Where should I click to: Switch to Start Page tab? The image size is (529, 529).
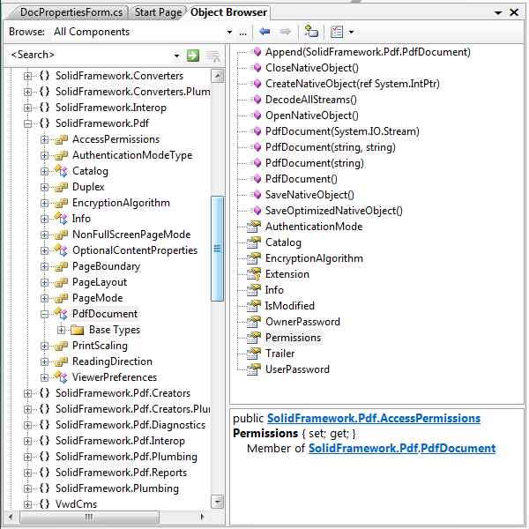pyautogui.click(x=158, y=12)
